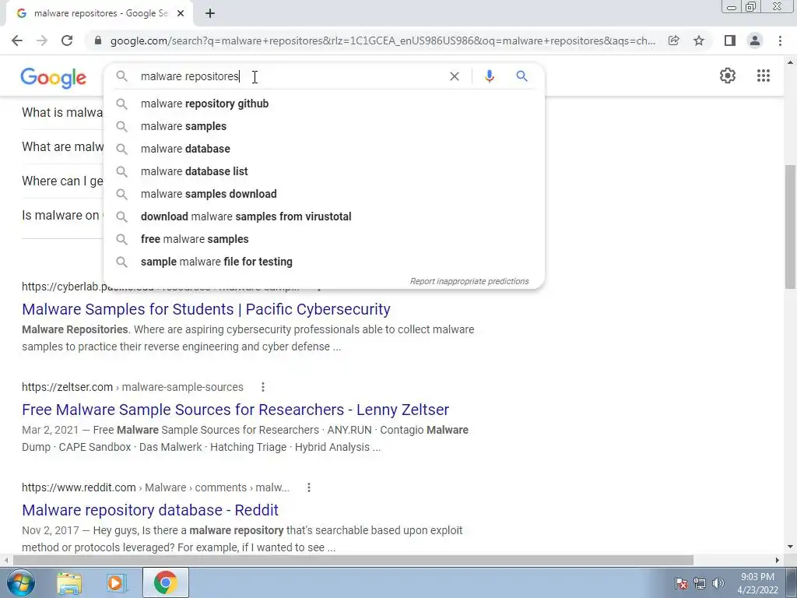Open Free Malware Sample Sources result
Screen dimensions: 797x598
(235, 410)
